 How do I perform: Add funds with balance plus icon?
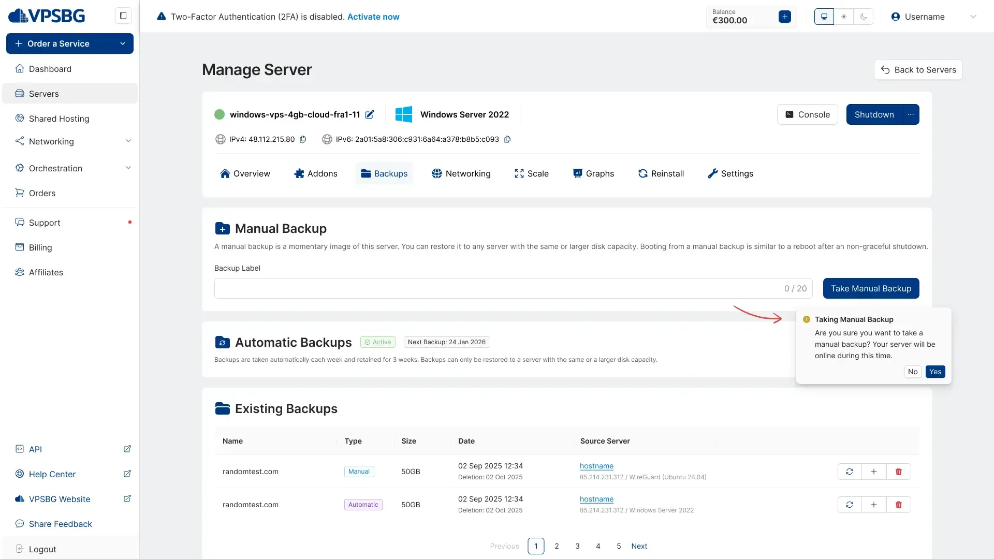pos(784,17)
